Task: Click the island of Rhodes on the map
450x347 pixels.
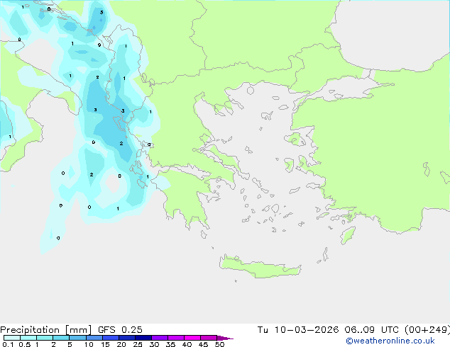Action: tap(348, 235)
